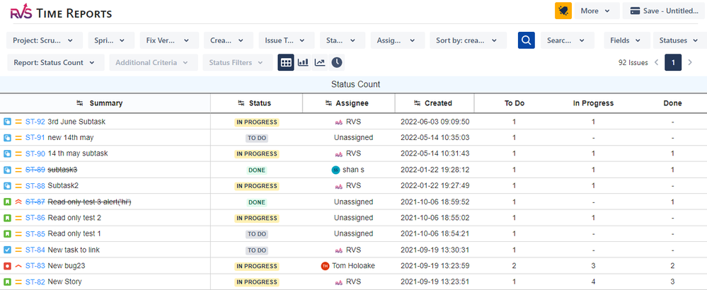This screenshot has height=290, width=707.
Task: Open the Statuses dropdown
Action: [x=680, y=40]
